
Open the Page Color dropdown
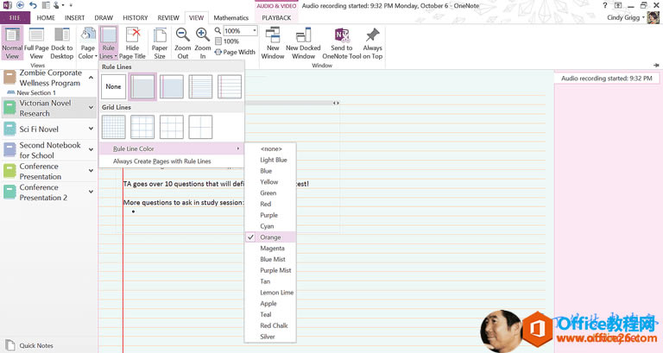(x=87, y=43)
